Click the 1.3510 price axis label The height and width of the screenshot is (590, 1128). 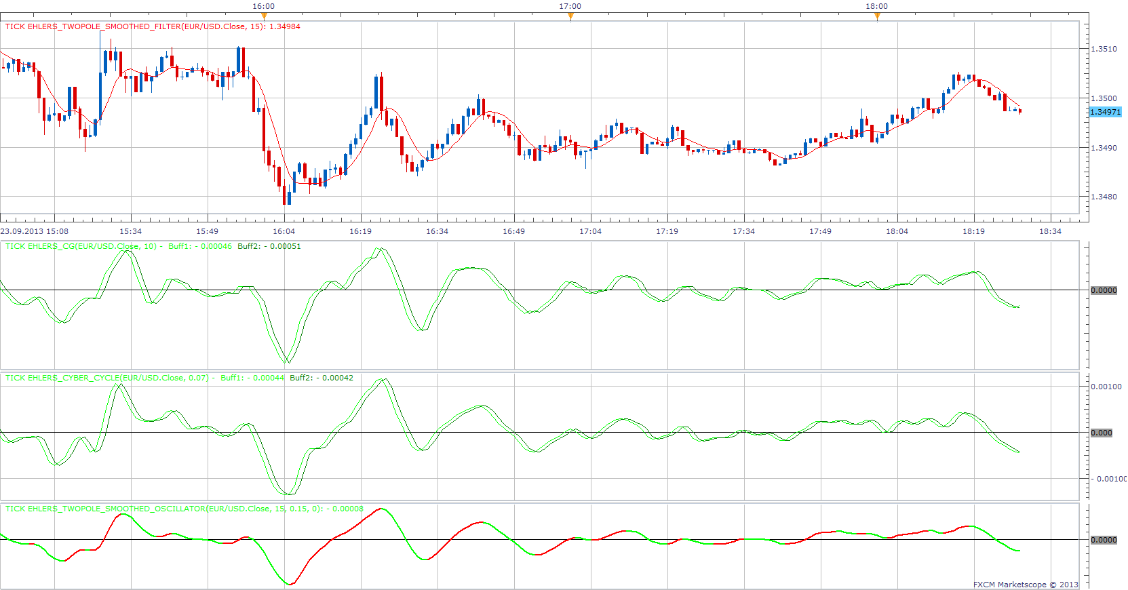coord(1104,49)
